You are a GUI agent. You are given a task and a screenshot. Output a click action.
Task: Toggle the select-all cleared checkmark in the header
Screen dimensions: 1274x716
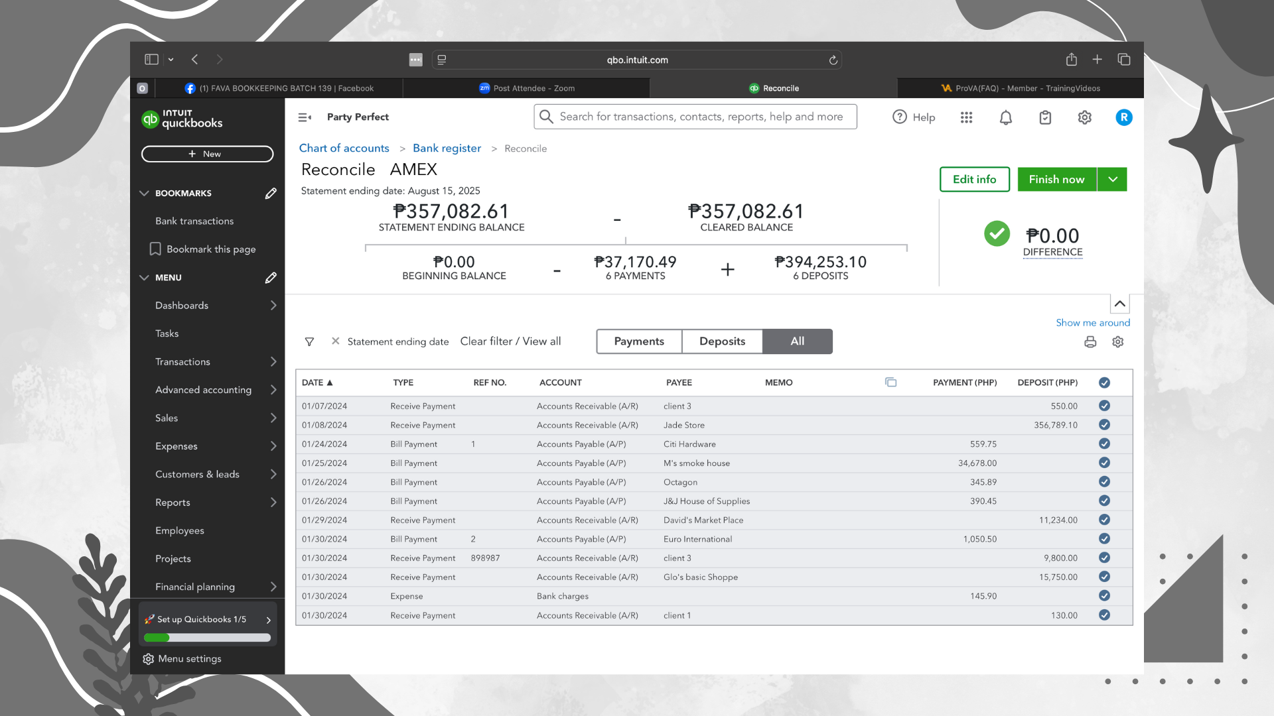[x=1104, y=383]
